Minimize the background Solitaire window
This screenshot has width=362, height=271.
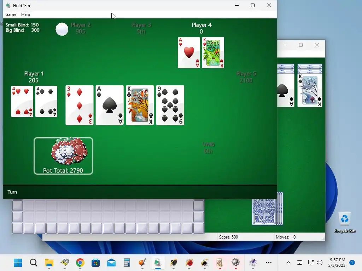pyautogui.click(x=285, y=45)
